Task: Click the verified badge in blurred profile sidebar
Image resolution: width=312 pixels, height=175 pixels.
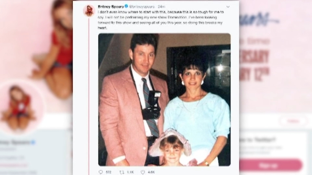Action: click(34, 142)
